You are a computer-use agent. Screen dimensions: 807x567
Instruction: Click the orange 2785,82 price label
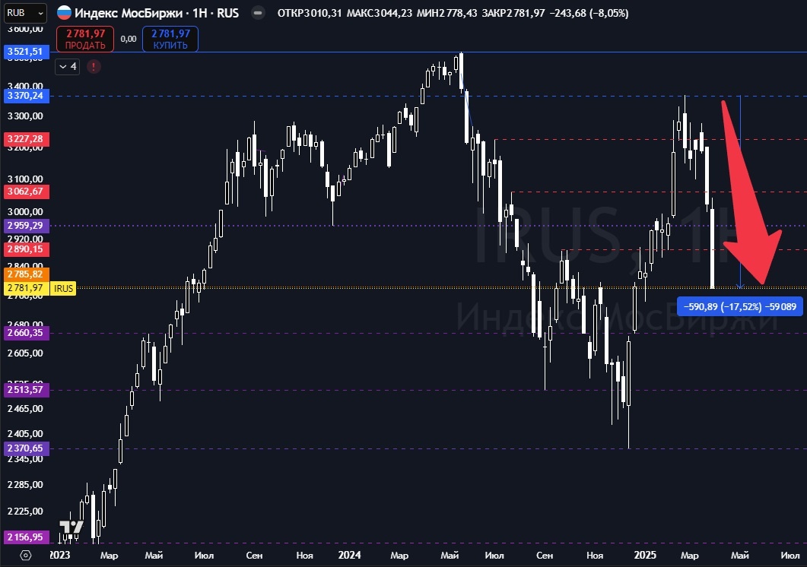tap(26, 274)
